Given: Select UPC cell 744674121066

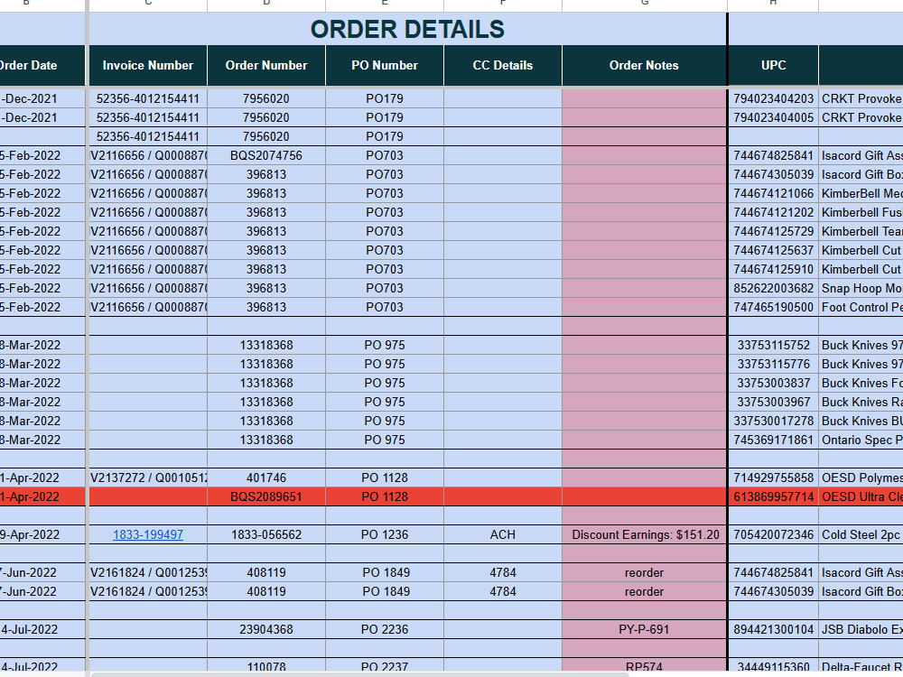Looking at the screenshot, I should click(x=774, y=193).
